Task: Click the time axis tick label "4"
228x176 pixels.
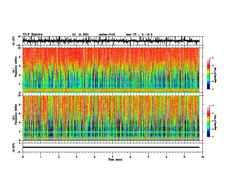Action: [x=95, y=157]
